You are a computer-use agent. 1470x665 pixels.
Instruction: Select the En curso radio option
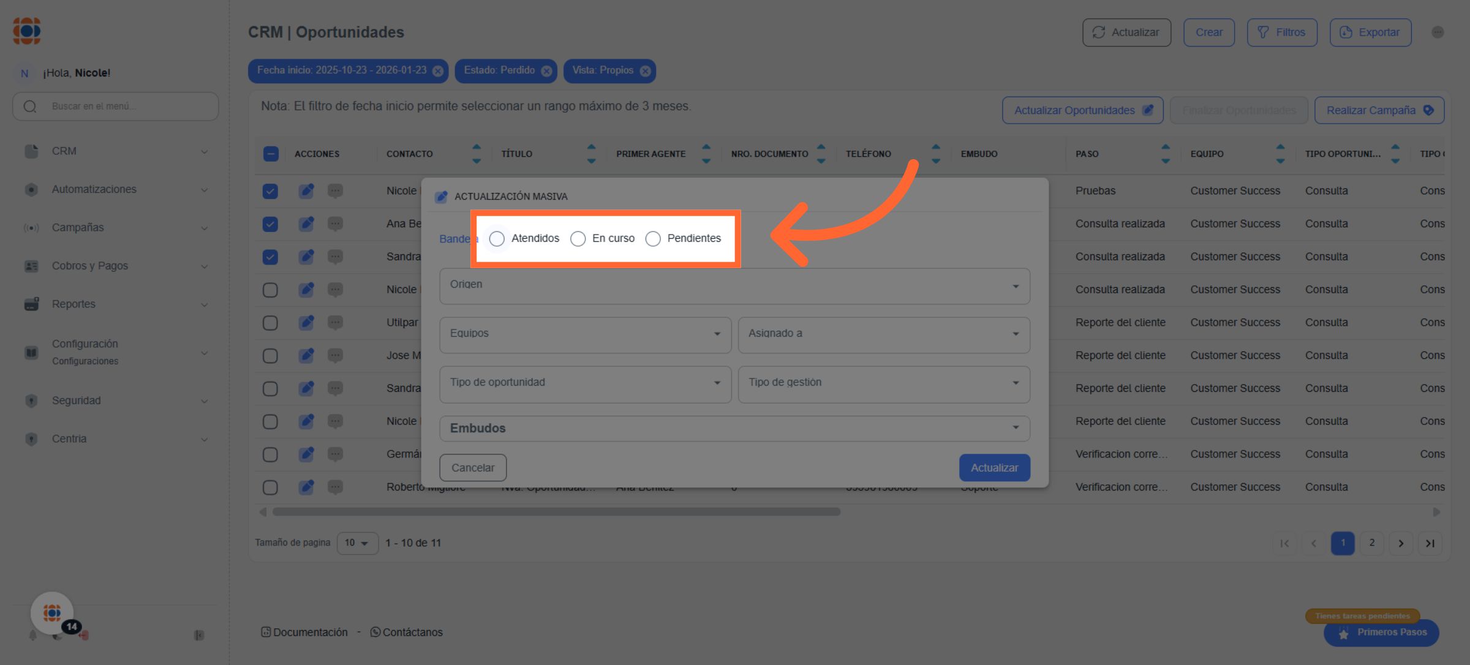pyautogui.click(x=578, y=239)
